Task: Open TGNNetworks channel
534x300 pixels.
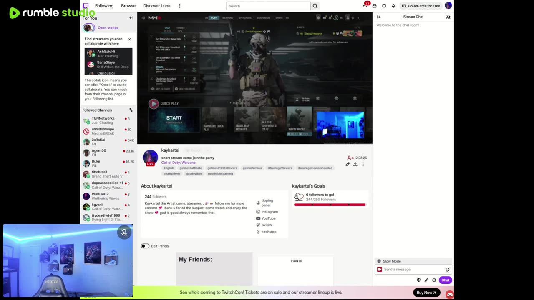Action: [108, 120]
